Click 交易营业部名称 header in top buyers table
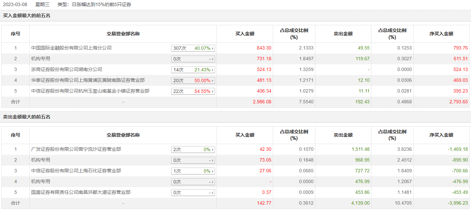Screen dimensions: 471x211 [123, 34]
